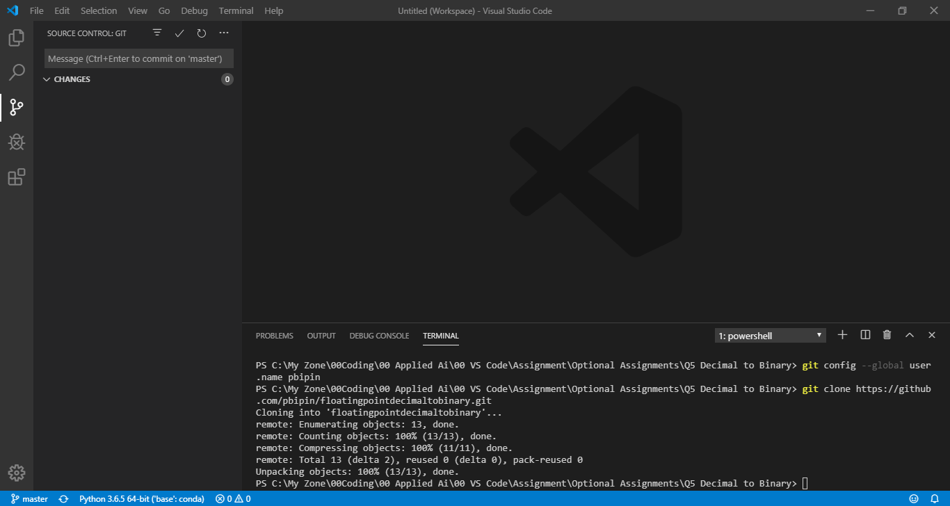Toggle the terminal panel to maximized
The image size is (950, 506).
(910, 334)
